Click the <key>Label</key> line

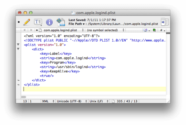click(x=56, y=54)
